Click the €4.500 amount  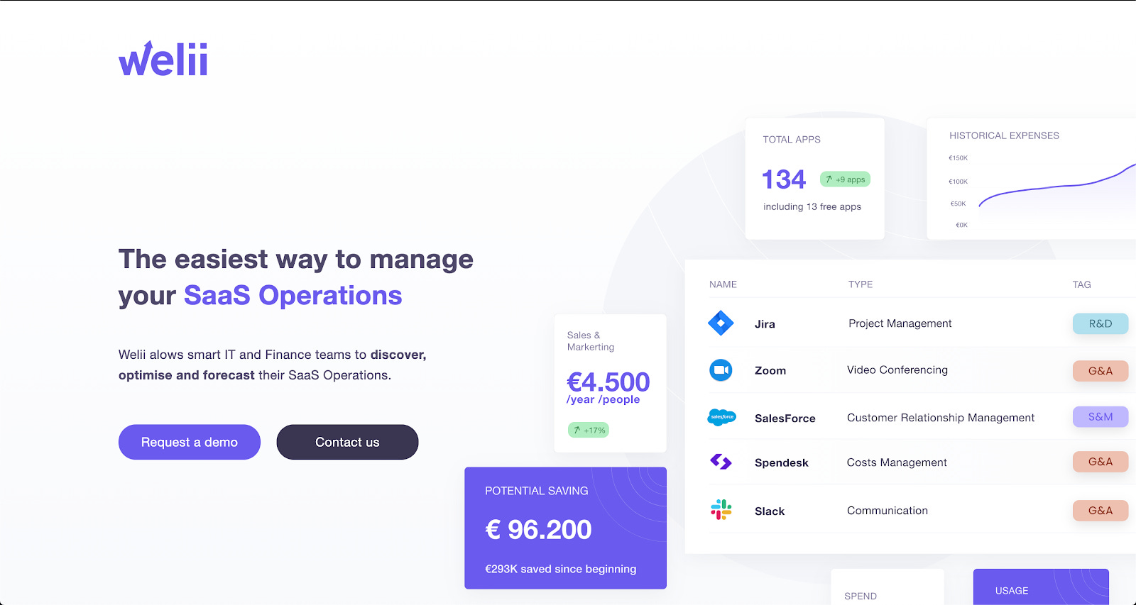(x=608, y=382)
